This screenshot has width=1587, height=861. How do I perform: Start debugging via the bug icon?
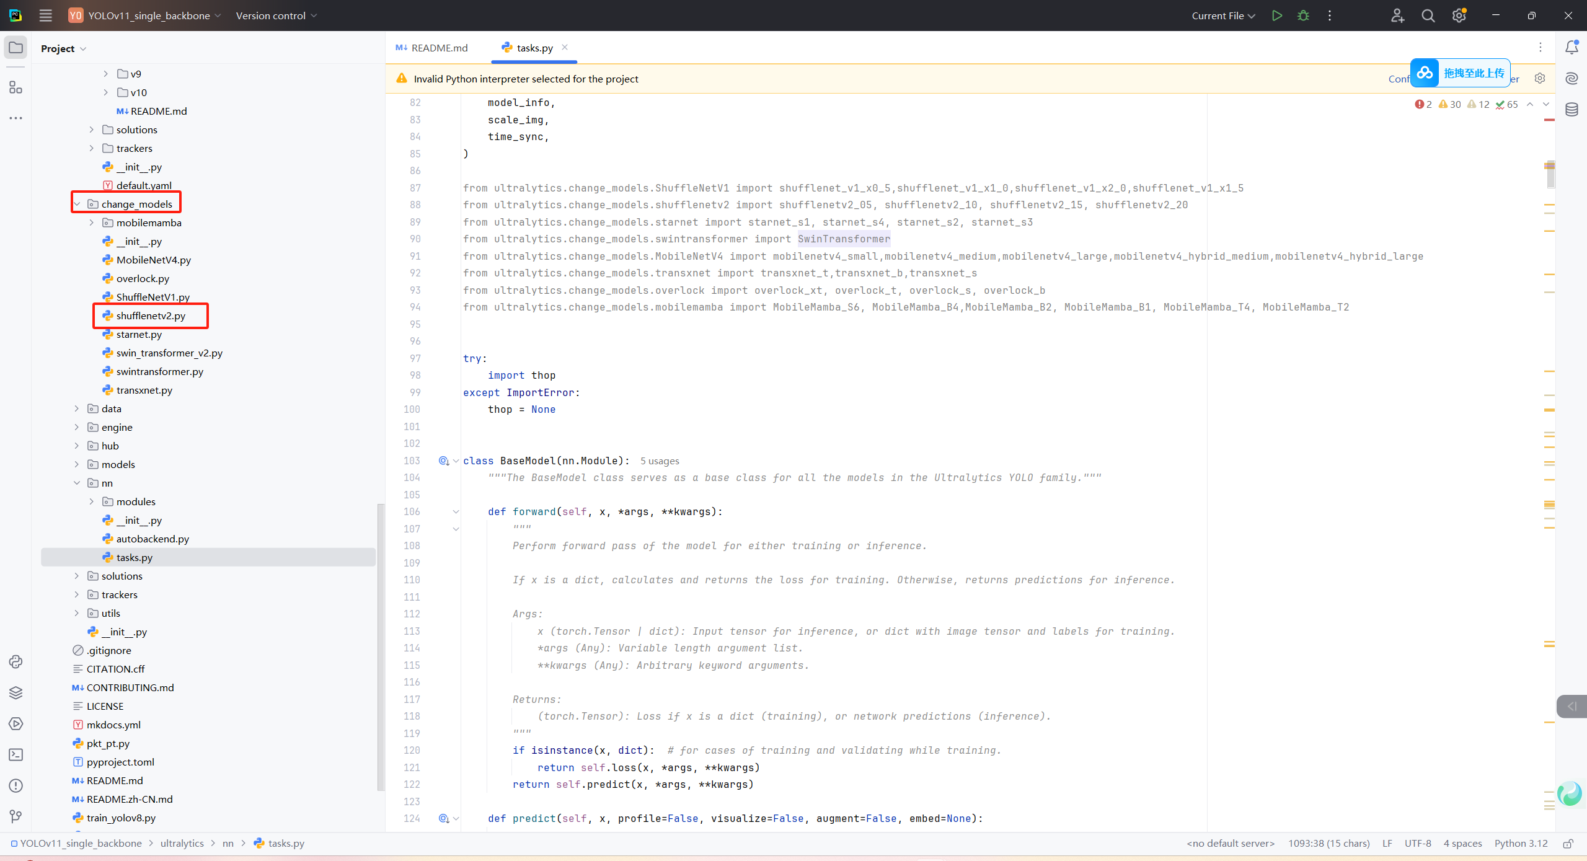pyautogui.click(x=1303, y=15)
